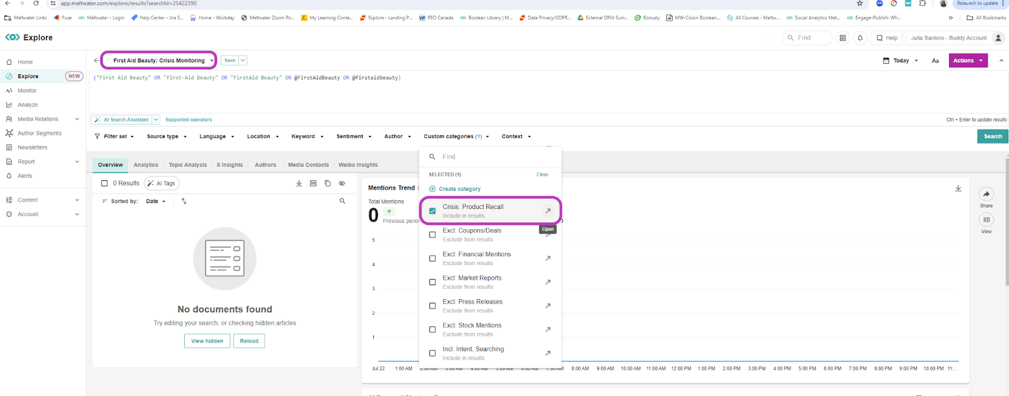
Task: Click the hidden documents eye icon
Action: (342, 183)
